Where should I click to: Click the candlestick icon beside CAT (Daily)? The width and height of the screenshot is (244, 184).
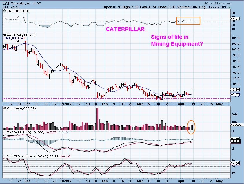point(5,35)
